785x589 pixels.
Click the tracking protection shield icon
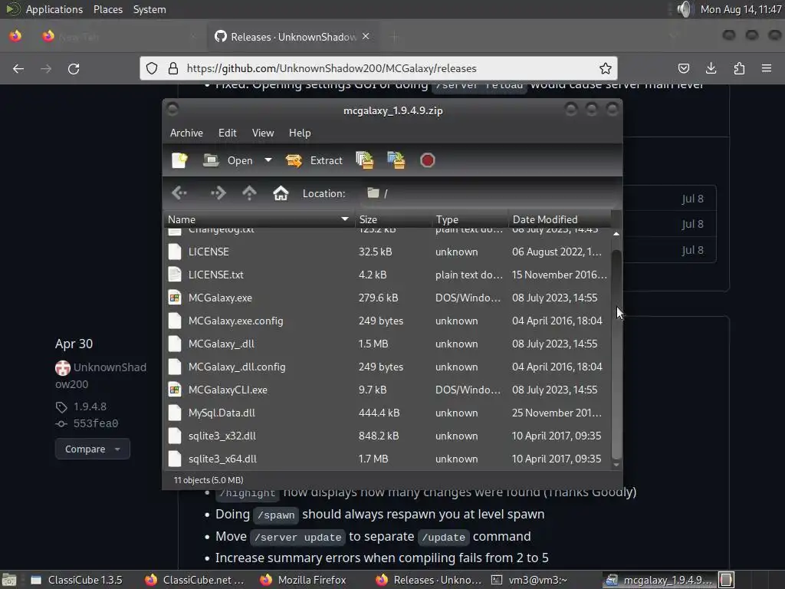(x=152, y=68)
